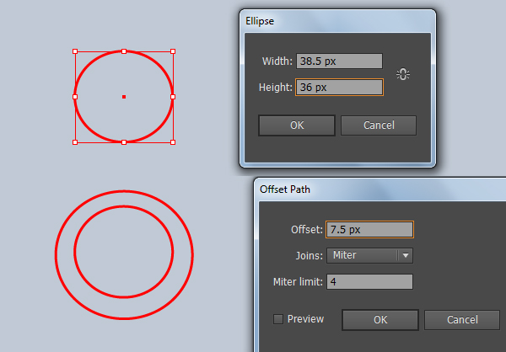The width and height of the screenshot is (506, 352).
Task: Confirm Offset Path dialog with OK
Action: point(380,320)
